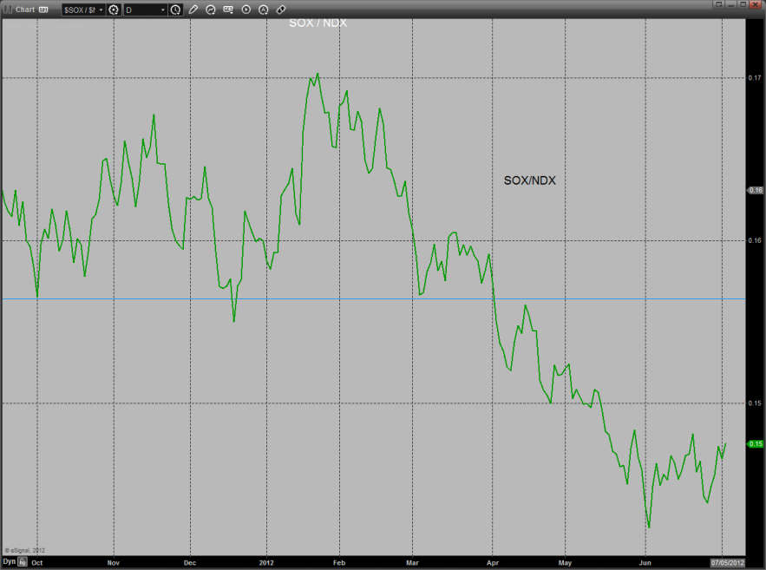Click the SOX/NDX text annotation
The width and height of the screenshot is (766, 570).
(529, 180)
